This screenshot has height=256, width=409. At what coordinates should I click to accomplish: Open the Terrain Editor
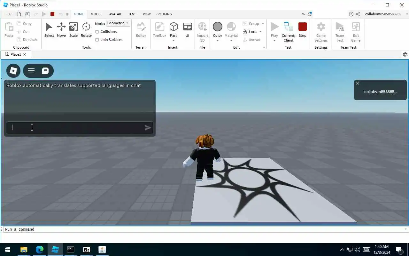141,30
